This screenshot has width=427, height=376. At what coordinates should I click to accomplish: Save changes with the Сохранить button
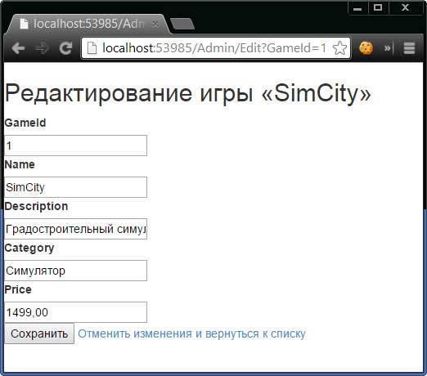coord(39,333)
